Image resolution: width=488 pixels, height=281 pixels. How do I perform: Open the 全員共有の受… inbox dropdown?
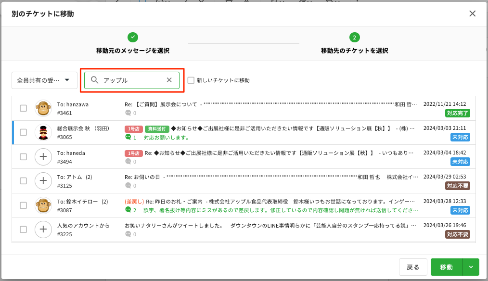44,80
